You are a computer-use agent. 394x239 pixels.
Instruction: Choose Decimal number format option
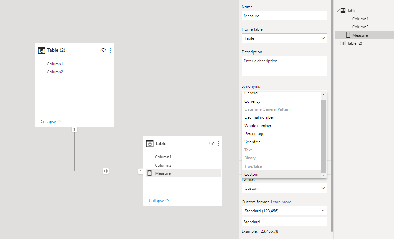(x=281, y=117)
